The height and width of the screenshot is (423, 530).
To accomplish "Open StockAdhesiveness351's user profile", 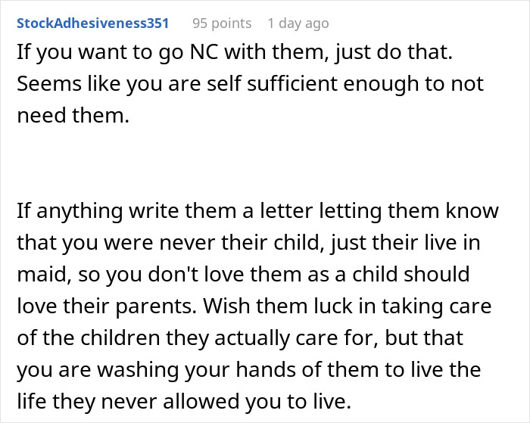I will 92,23.
